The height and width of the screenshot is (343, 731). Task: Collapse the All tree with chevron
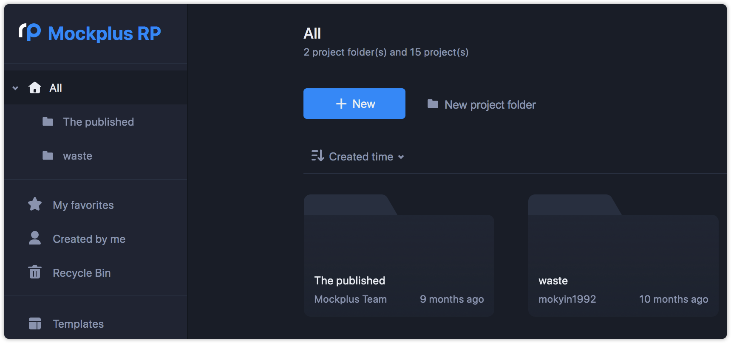[x=15, y=88]
